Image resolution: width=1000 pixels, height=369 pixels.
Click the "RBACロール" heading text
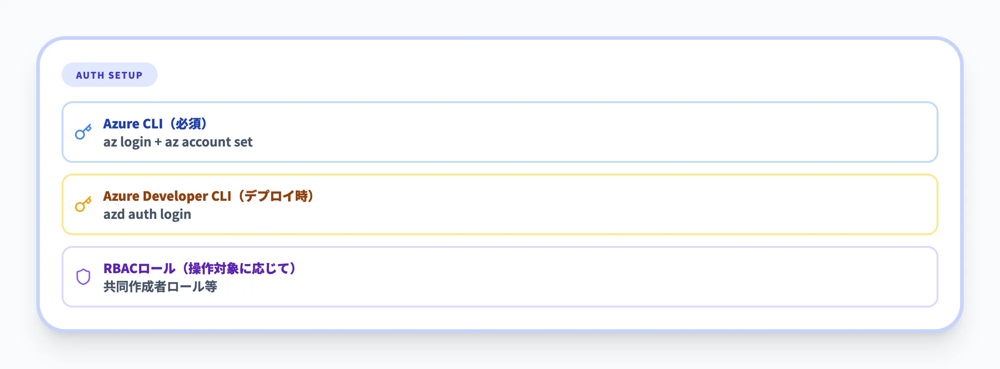click(139, 269)
